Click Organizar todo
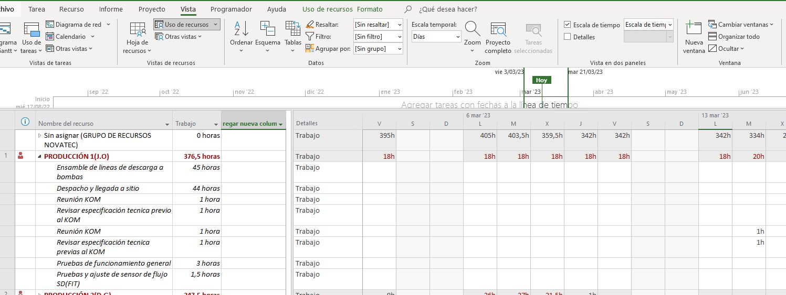786x295 pixels. click(734, 36)
